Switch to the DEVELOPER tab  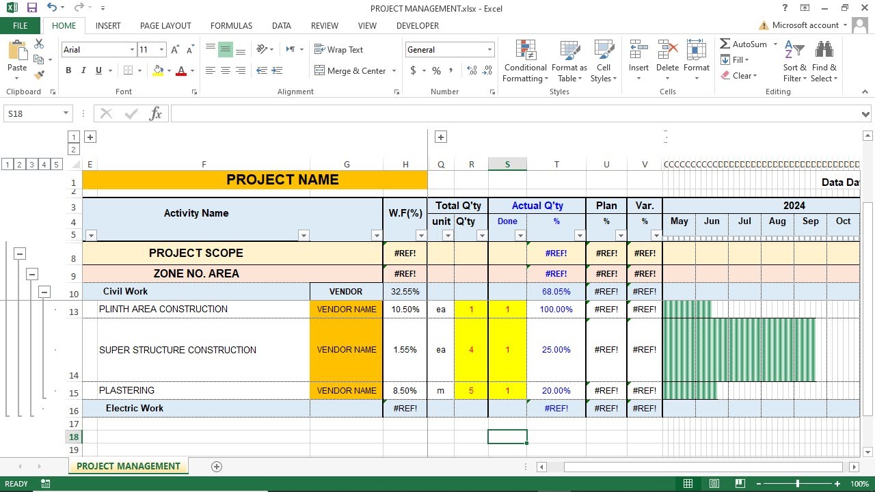418,26
